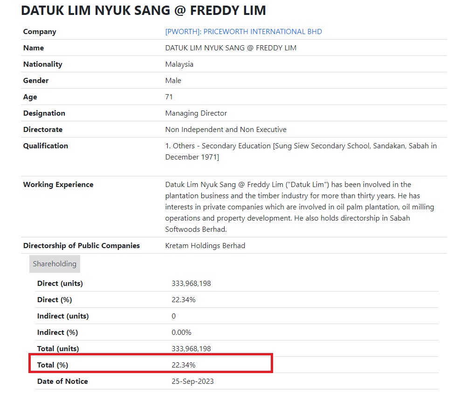The image size is (460, 395).
Task: Click the highlighted Total (%) value 22.34%
Action: pos(183,365)
